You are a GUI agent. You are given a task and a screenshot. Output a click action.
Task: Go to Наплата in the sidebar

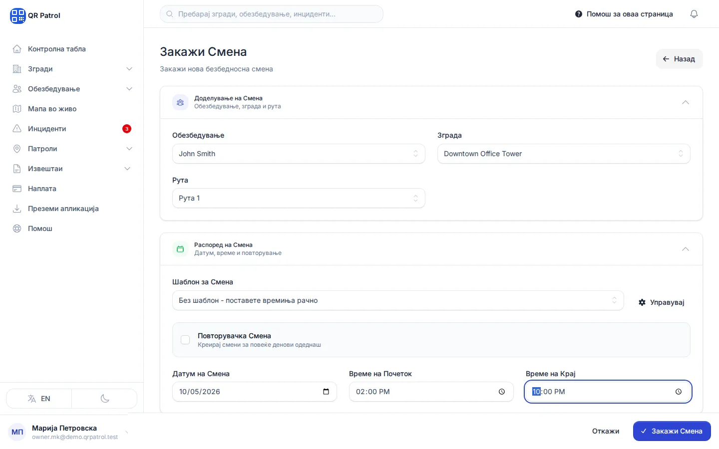click(x=71, y=189)
